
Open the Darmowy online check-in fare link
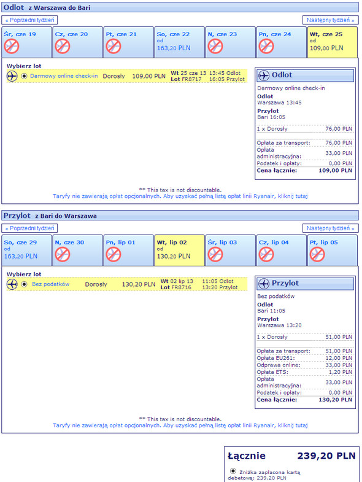coord(64,76)
